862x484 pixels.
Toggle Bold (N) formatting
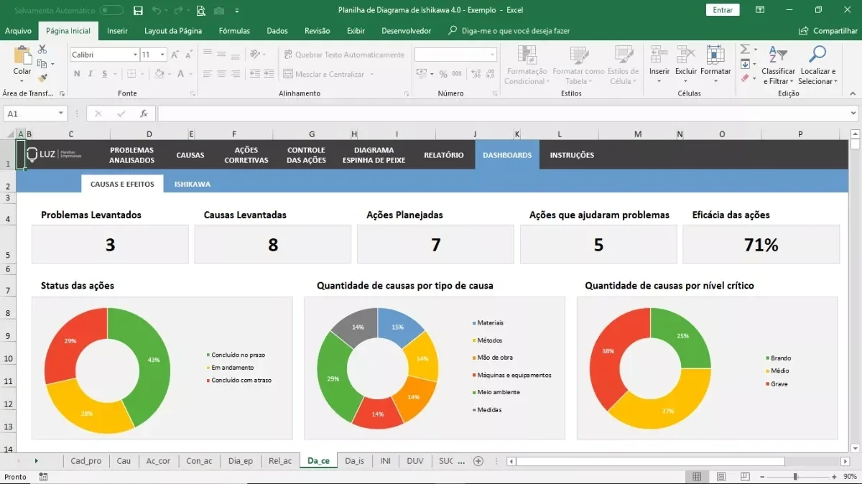(77, 74)
